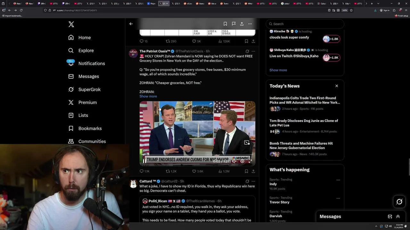Bookmark the post with 126K views
410x230 pixels.
click(246, 41)
